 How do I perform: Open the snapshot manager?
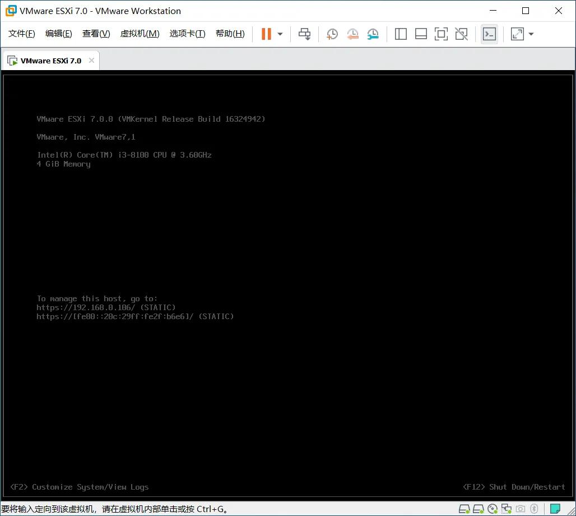point(373,34)
